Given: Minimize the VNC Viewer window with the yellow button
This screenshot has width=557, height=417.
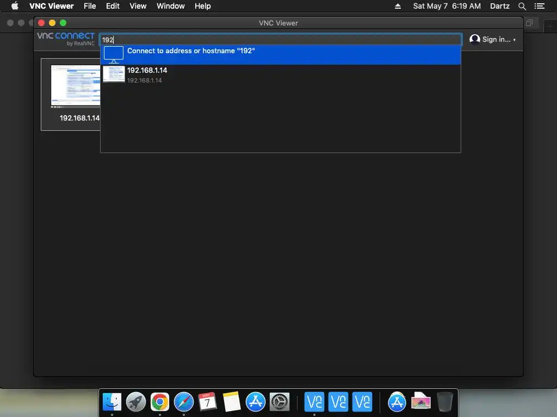Looking at the screenshot, I should [x=52, y=23].
